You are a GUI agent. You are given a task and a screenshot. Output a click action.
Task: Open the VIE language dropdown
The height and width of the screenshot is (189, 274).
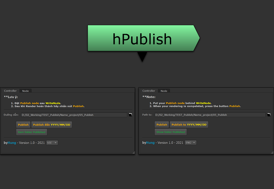coord(52,143)
